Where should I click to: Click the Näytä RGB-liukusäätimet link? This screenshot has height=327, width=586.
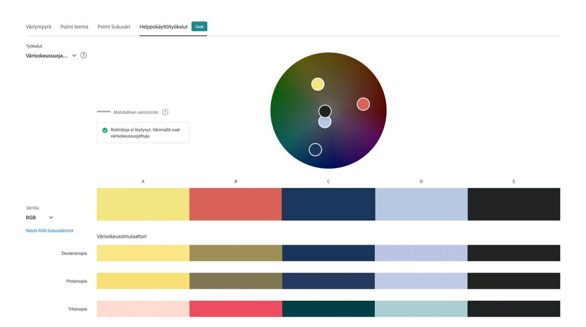[50, 230]
